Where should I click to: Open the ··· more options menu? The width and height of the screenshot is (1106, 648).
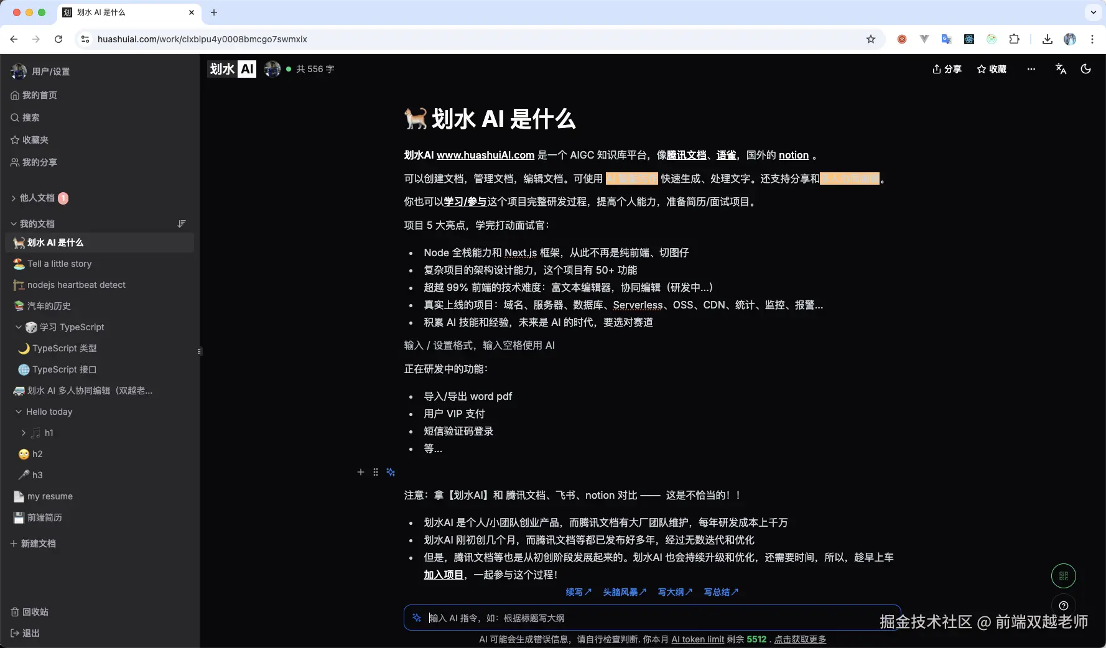1031,69
